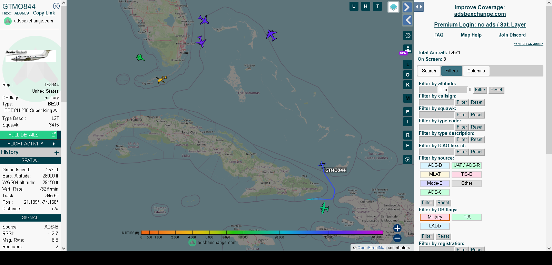The height and width of the screenshot is (265, 552).
Task: Close the GTMO844 aircraft info panel
Action: click(56, 6)
